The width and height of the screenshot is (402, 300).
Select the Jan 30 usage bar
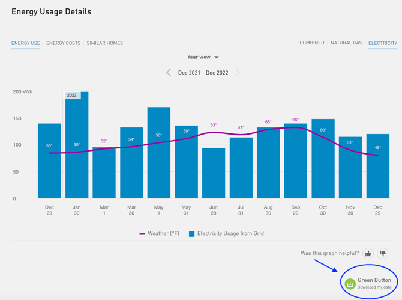click(77, 145)
